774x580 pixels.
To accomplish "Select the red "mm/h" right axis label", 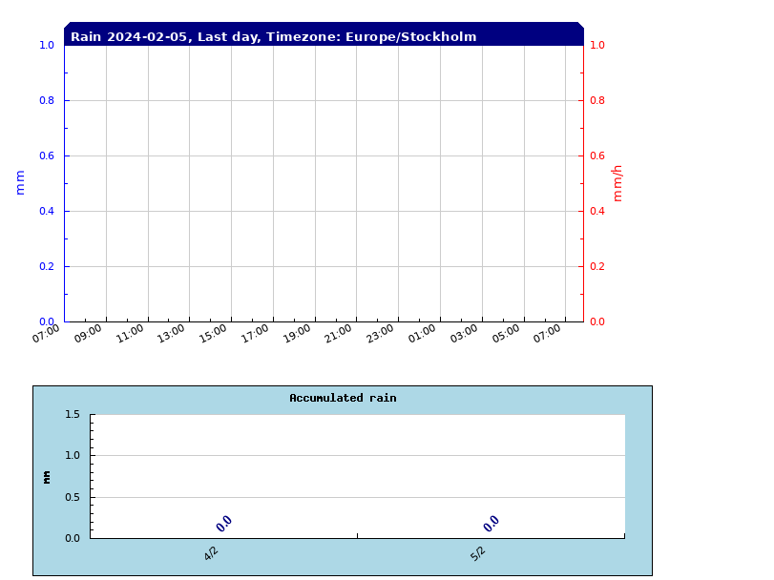I will click(617, 182).
